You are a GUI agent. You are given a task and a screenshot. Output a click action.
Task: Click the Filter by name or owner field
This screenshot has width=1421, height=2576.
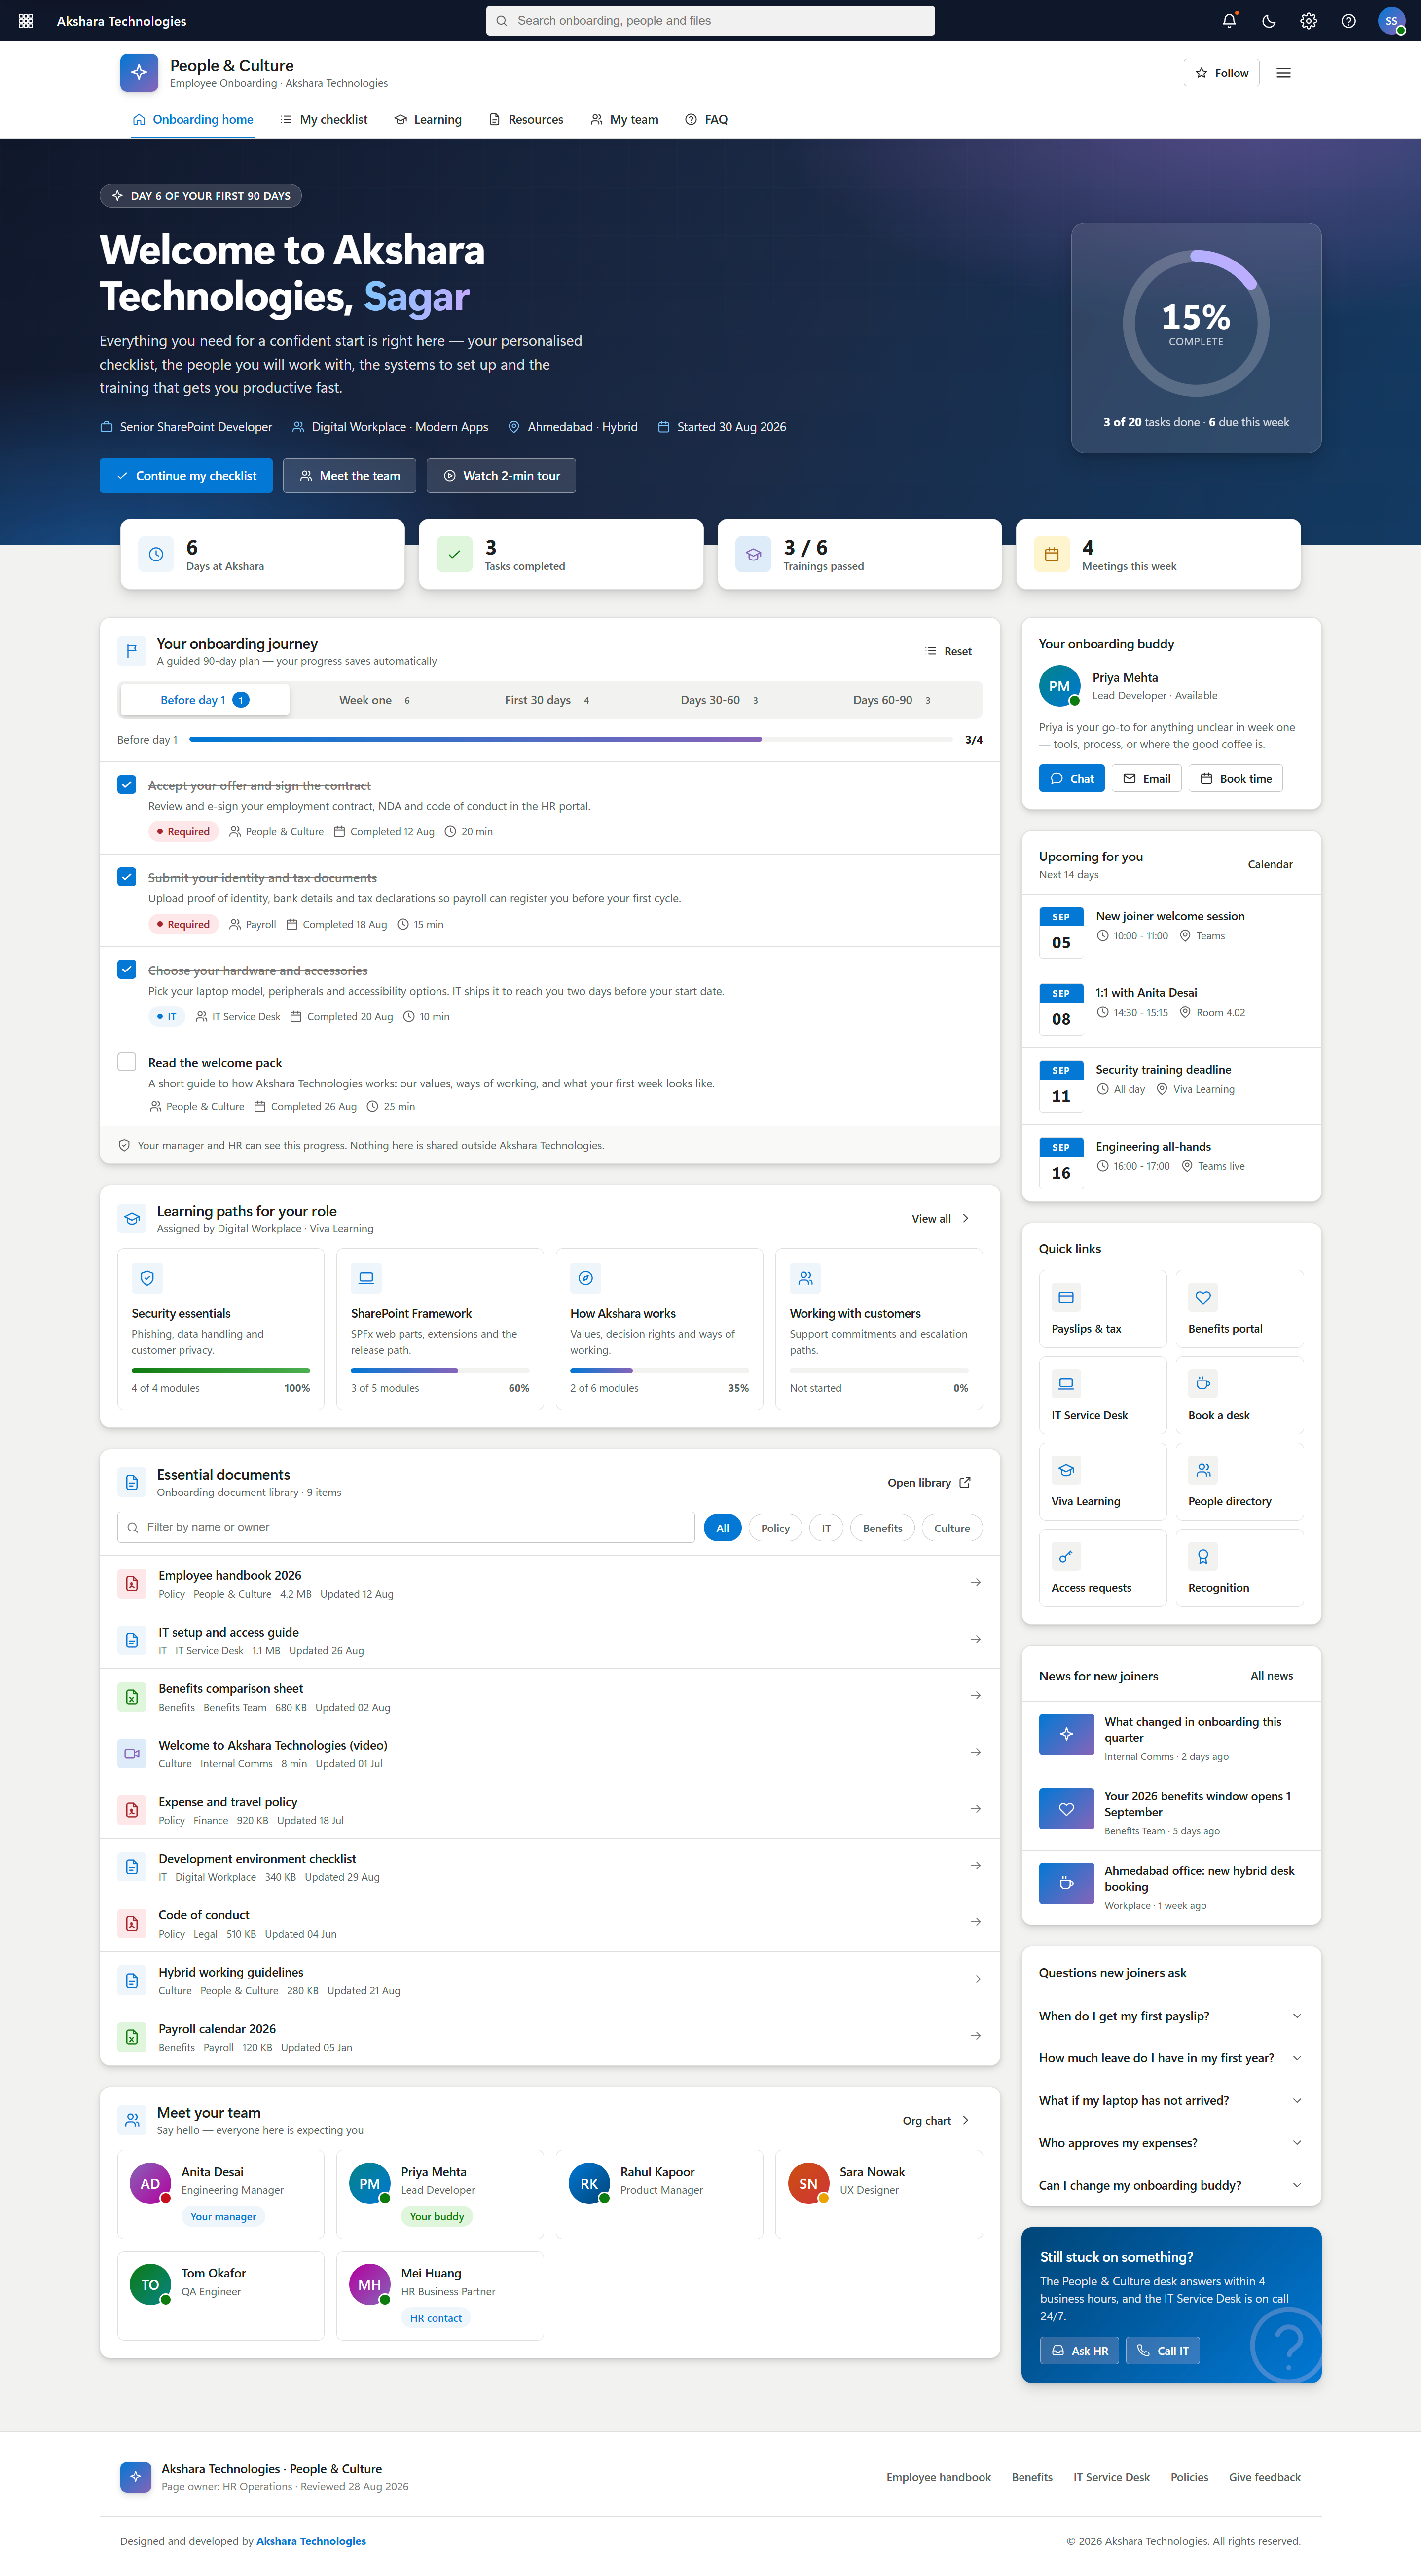pyautogui.click(x=406, y=1527)
